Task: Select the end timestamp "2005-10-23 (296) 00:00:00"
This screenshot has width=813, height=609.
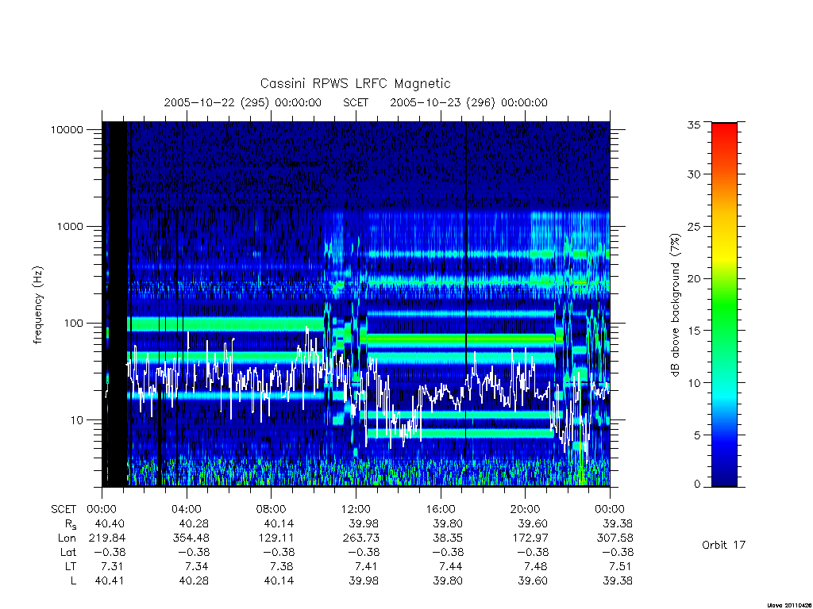Action: click(x=468, y=102)
